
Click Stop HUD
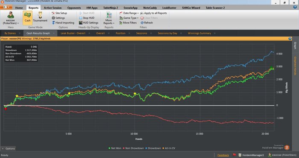(87, 18)
